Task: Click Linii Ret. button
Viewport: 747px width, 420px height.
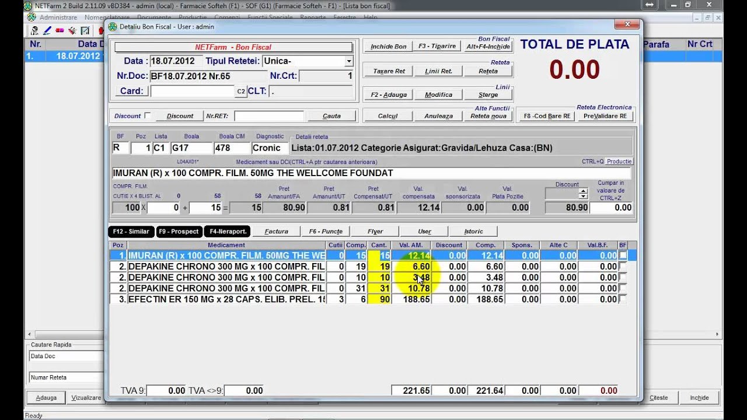Action: pos(438,71)
